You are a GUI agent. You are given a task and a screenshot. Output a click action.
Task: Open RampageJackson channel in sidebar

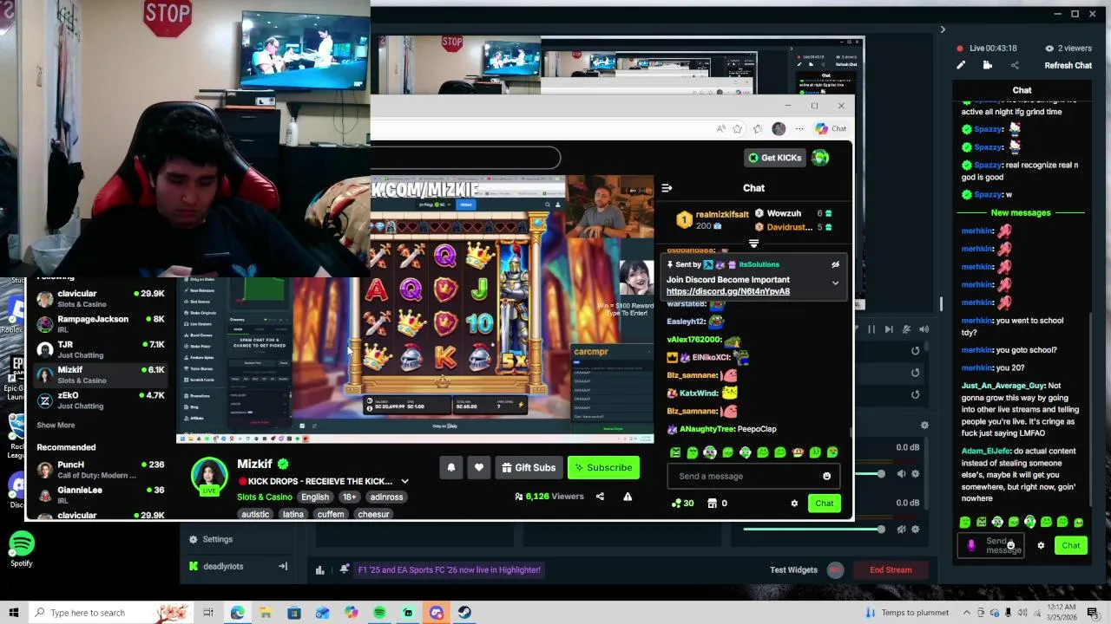point(100,323)
